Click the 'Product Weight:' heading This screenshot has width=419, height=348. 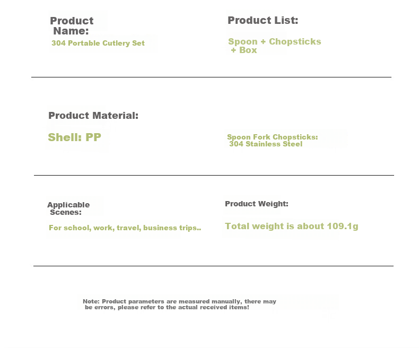257,204
